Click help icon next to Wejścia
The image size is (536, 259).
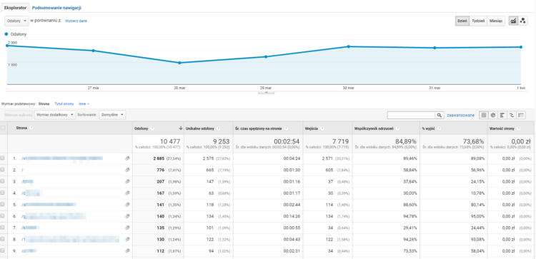click(322, 128)
